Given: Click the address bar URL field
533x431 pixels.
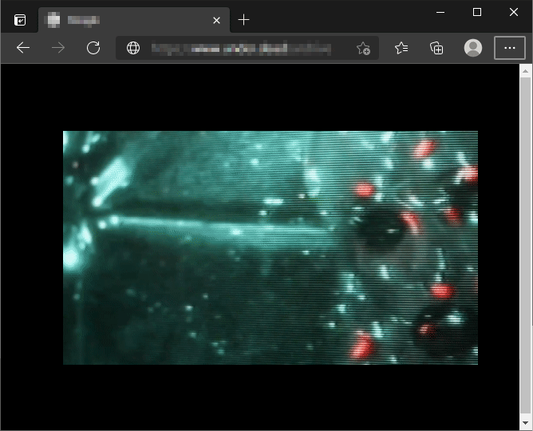Looking at the screenshot, I should coord(239,48).
